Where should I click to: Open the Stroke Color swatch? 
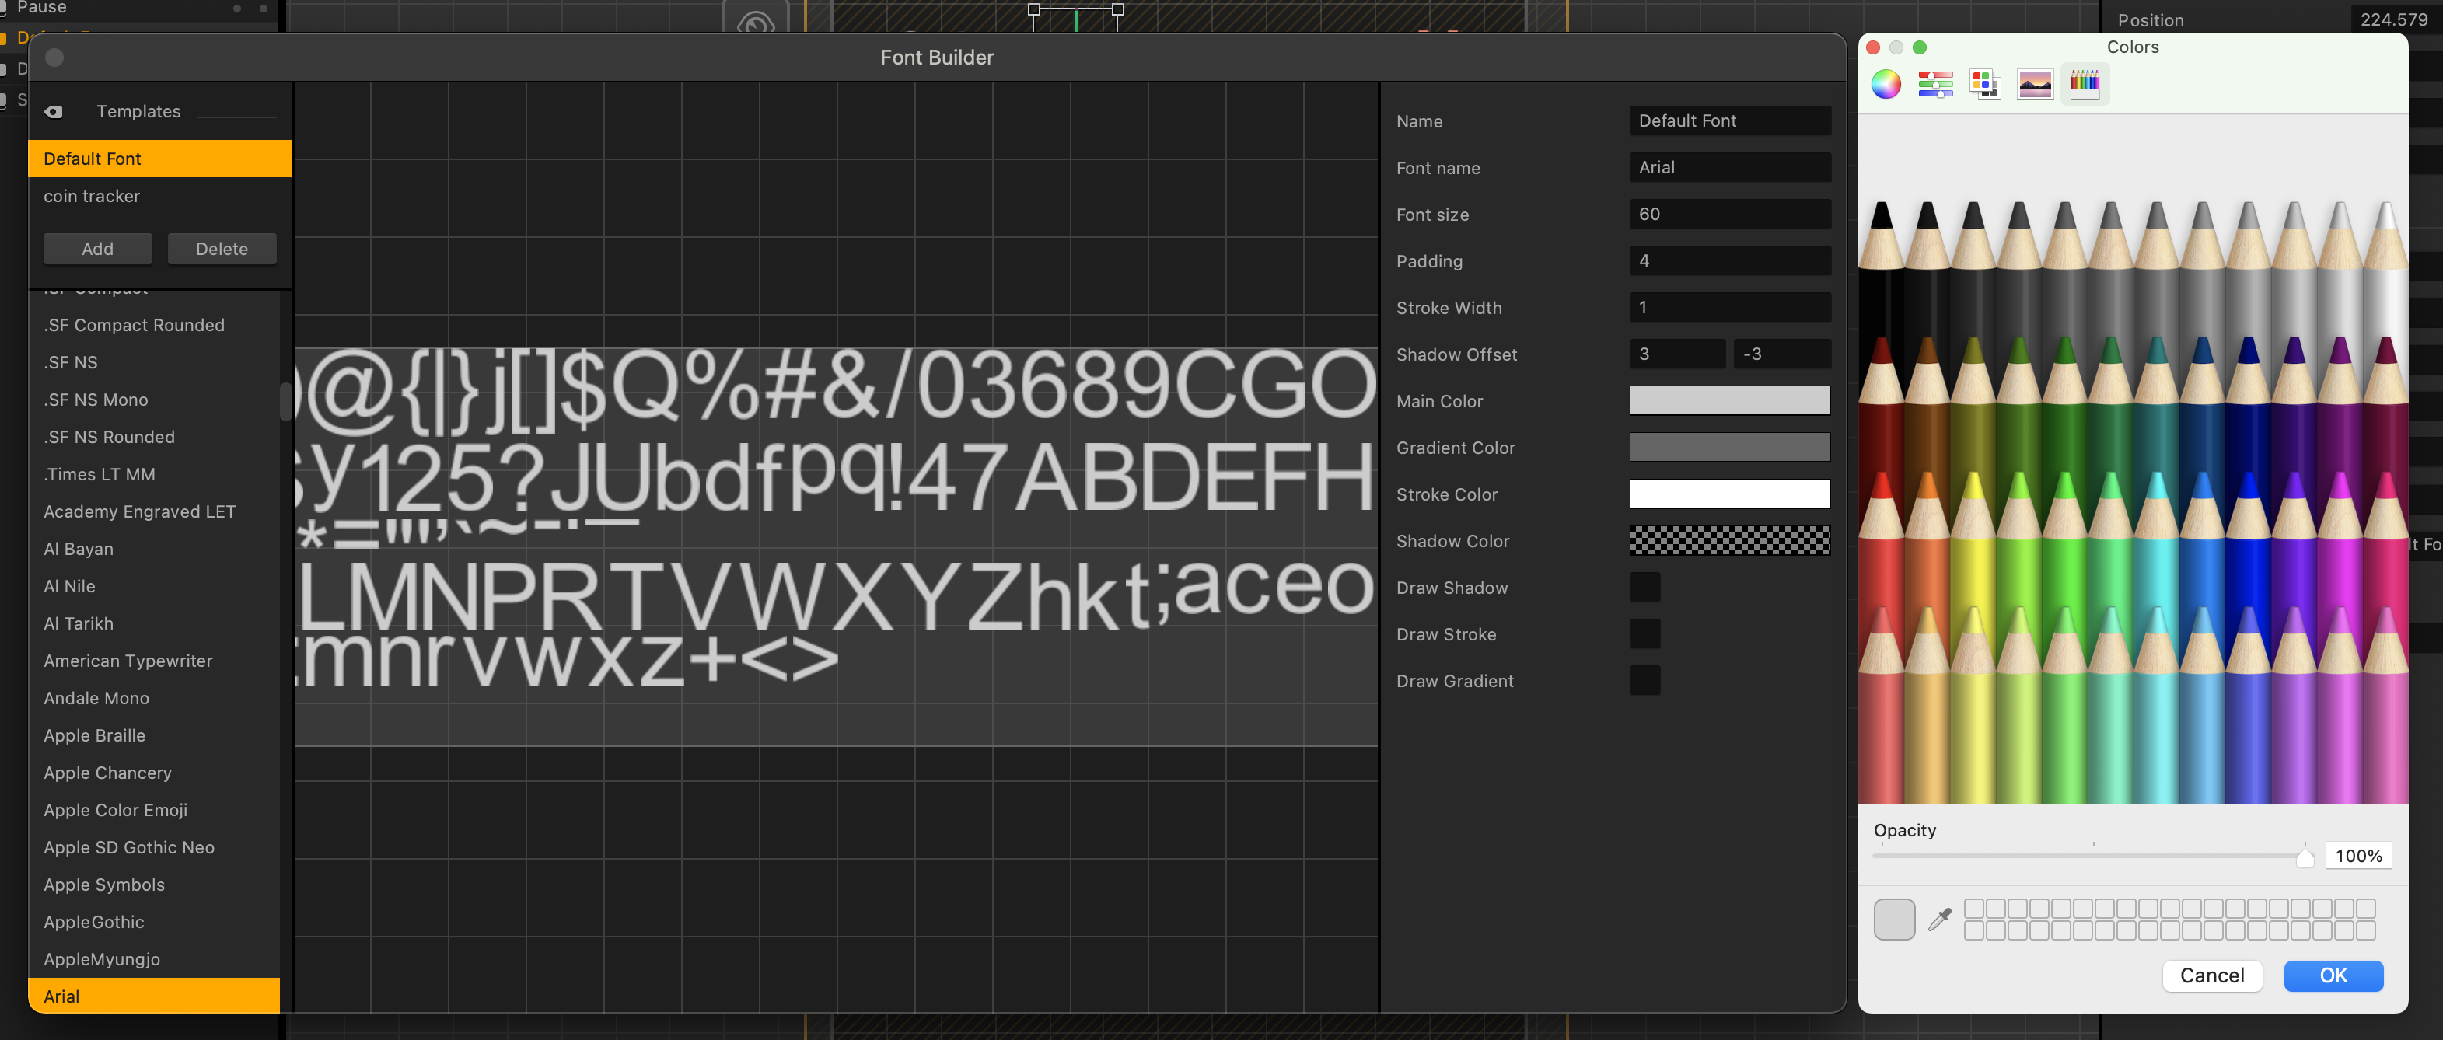point(1730,494)
